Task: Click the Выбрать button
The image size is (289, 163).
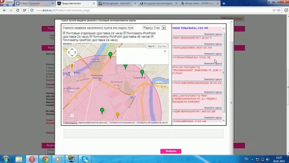Action: 171,151
